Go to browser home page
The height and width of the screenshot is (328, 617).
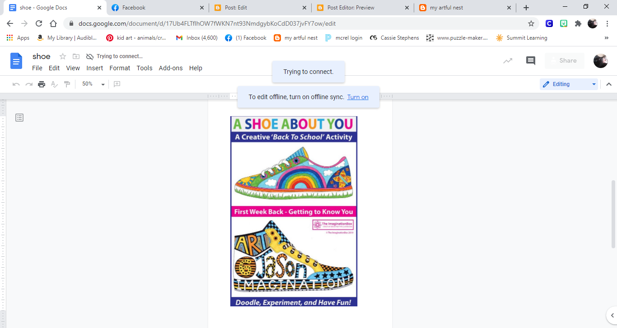tap(53, 23)
